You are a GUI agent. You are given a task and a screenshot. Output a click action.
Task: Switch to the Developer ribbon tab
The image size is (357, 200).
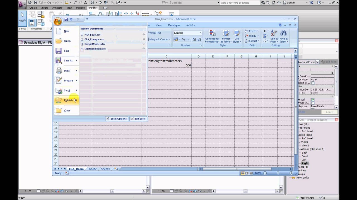[x=174, y=25]
